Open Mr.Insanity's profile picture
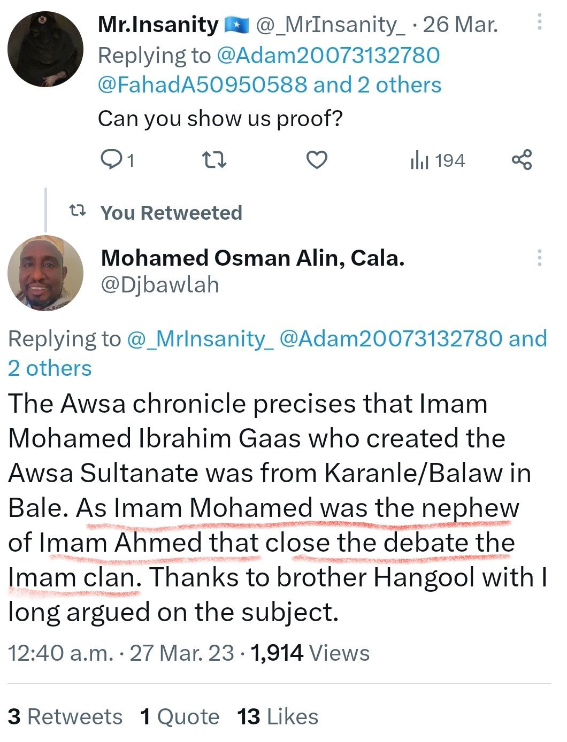Image resolution: width=567 pixels, height=742 pixels. (45, 49)
